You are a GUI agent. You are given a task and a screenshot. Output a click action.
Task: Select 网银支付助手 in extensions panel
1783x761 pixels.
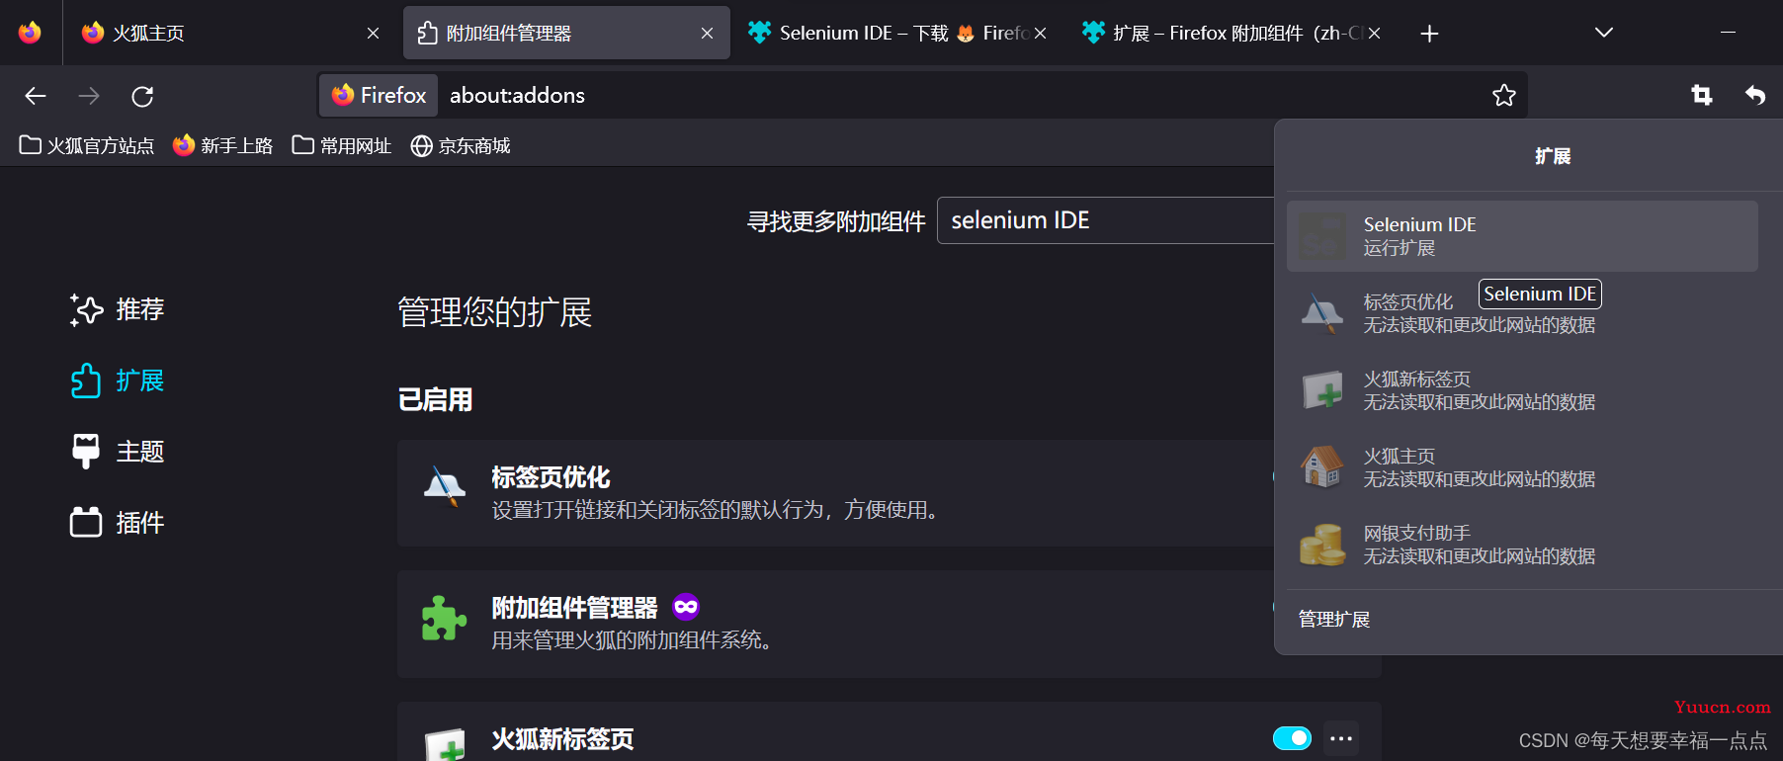click(x=1522, y=545)
